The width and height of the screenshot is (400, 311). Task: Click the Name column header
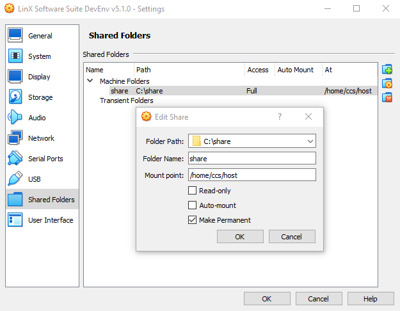click(109, 69)
